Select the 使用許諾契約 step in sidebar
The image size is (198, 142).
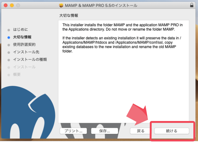click(24, 44)
